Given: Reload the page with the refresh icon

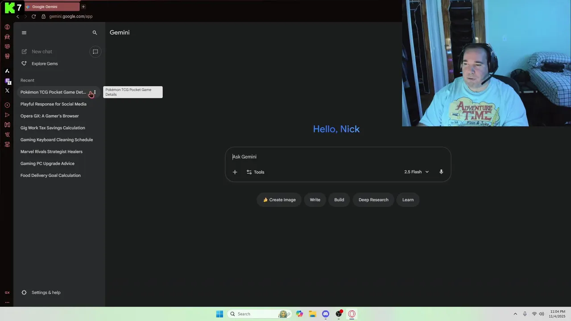Looking at the screenshot, I should pyautogui.click(x=33, y=16).
